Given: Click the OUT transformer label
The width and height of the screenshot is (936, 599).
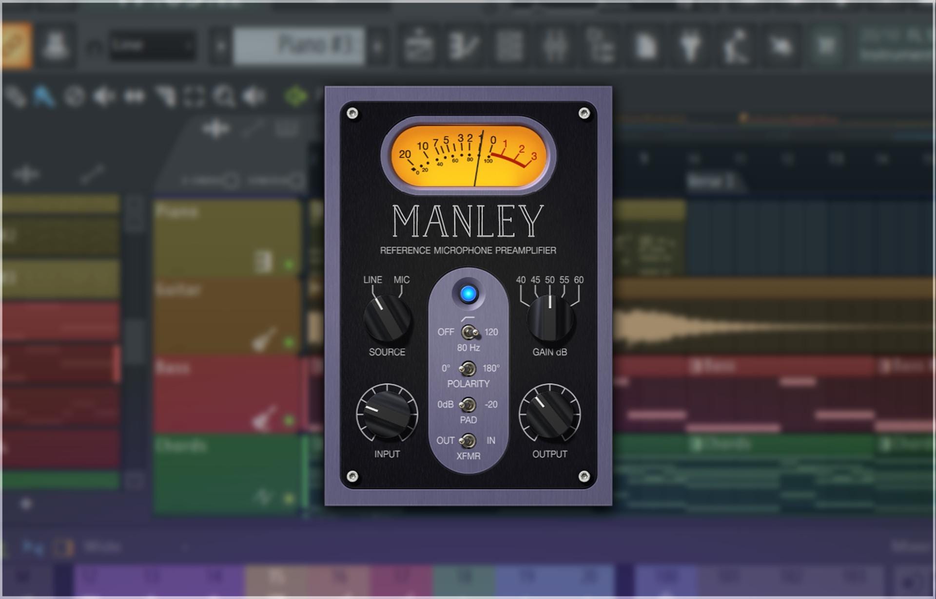Looking at the screenshot, I should (x=446, y=441).
